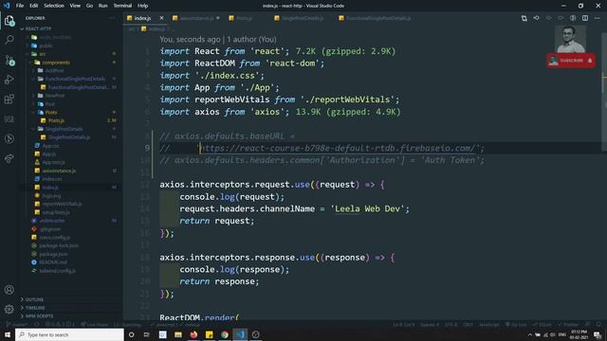Open the Sticky Notes taskbar icon
Viewport: 607px width, 341px height.
click(x=209, y=334)
